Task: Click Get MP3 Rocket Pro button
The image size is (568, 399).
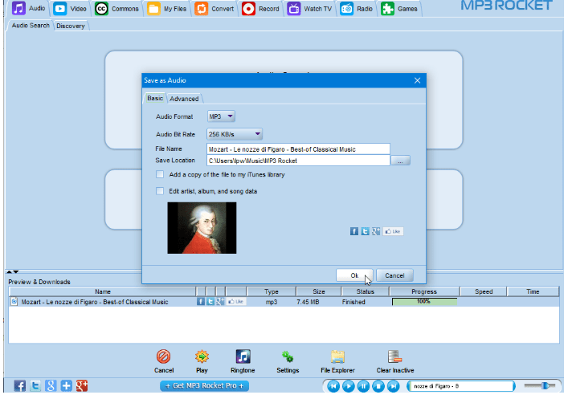Action: pyautogui.click(x=204, y=386)
